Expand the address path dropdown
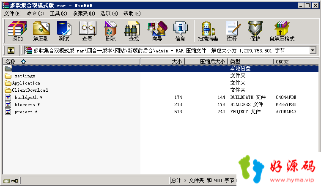Viewport: 321px width, 186px height. click(313, 50)
